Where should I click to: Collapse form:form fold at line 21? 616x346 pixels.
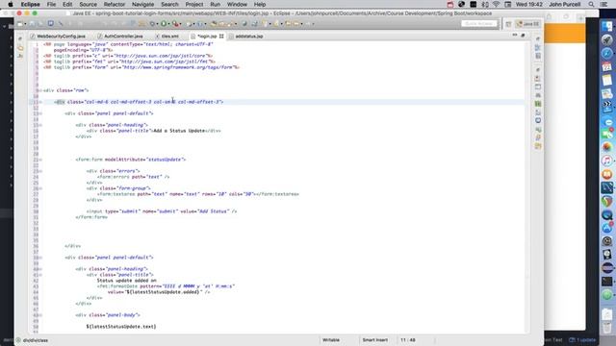pyautogui.click(x=40, y=160)
